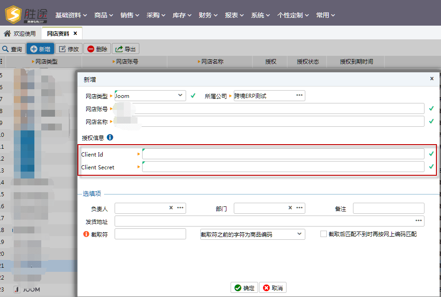The width and height of the screenshot is (441, 297).
Task: Click the 网店账号 input field
Action: coord(269,108)
